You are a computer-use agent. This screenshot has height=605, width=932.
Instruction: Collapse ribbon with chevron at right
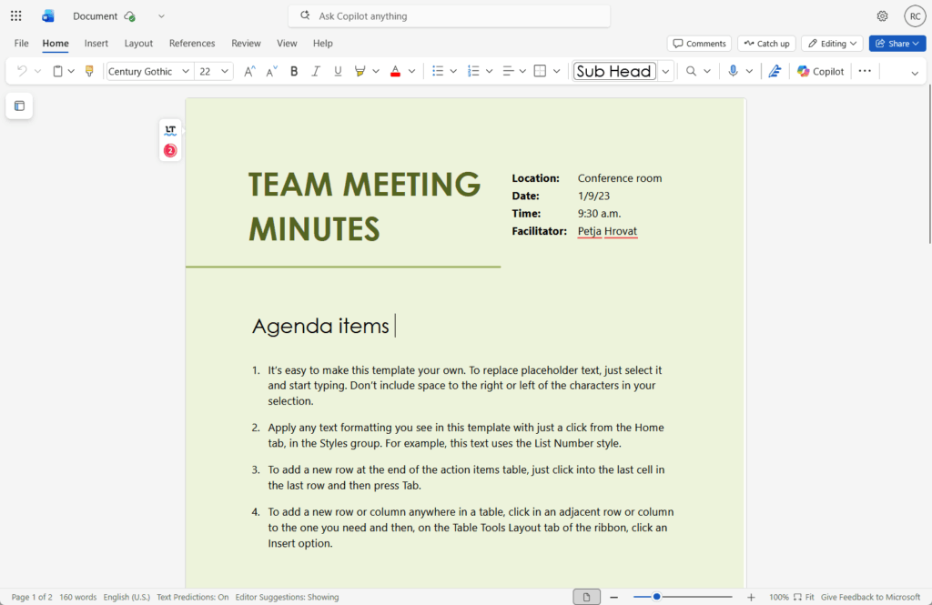click(x=915, y=73)
